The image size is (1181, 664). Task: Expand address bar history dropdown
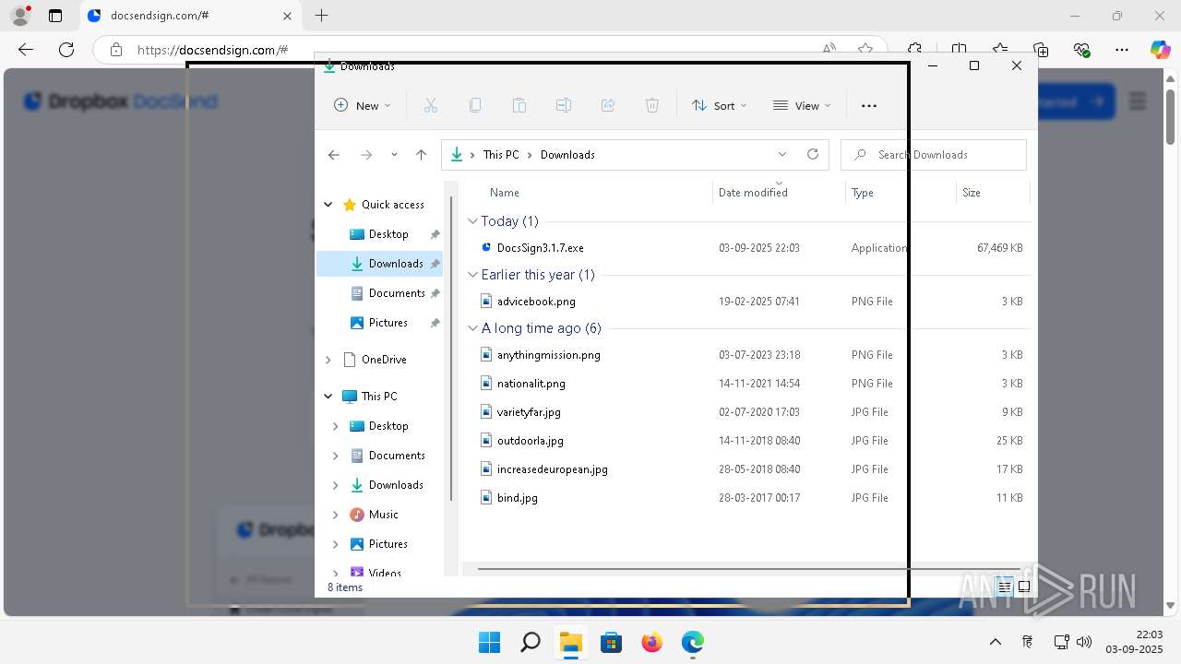pos(782,154)
